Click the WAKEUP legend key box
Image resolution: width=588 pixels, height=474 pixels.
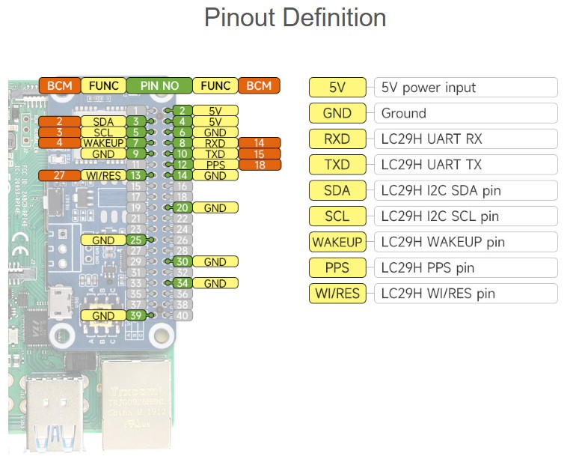337,242
